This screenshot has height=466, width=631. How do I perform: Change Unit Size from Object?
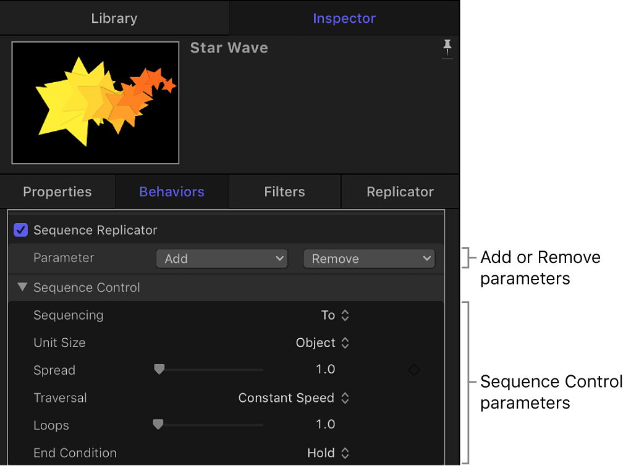pyautogui.click(x=323, y=343)
